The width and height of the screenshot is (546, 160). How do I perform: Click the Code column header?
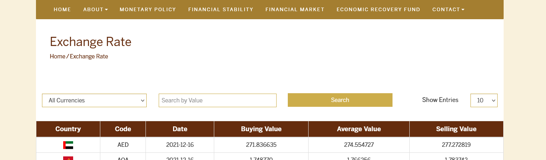123,129
